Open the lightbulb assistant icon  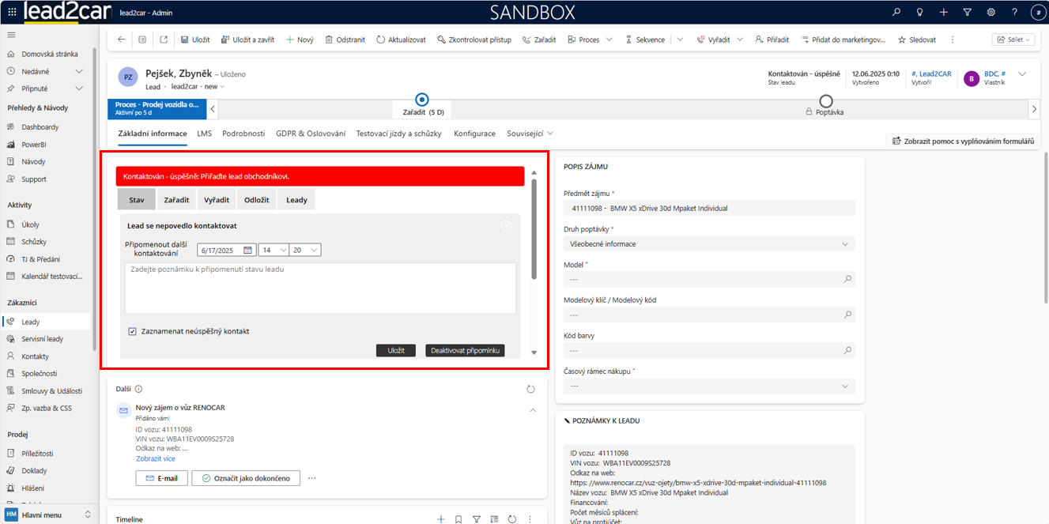[x=919, y=13]
